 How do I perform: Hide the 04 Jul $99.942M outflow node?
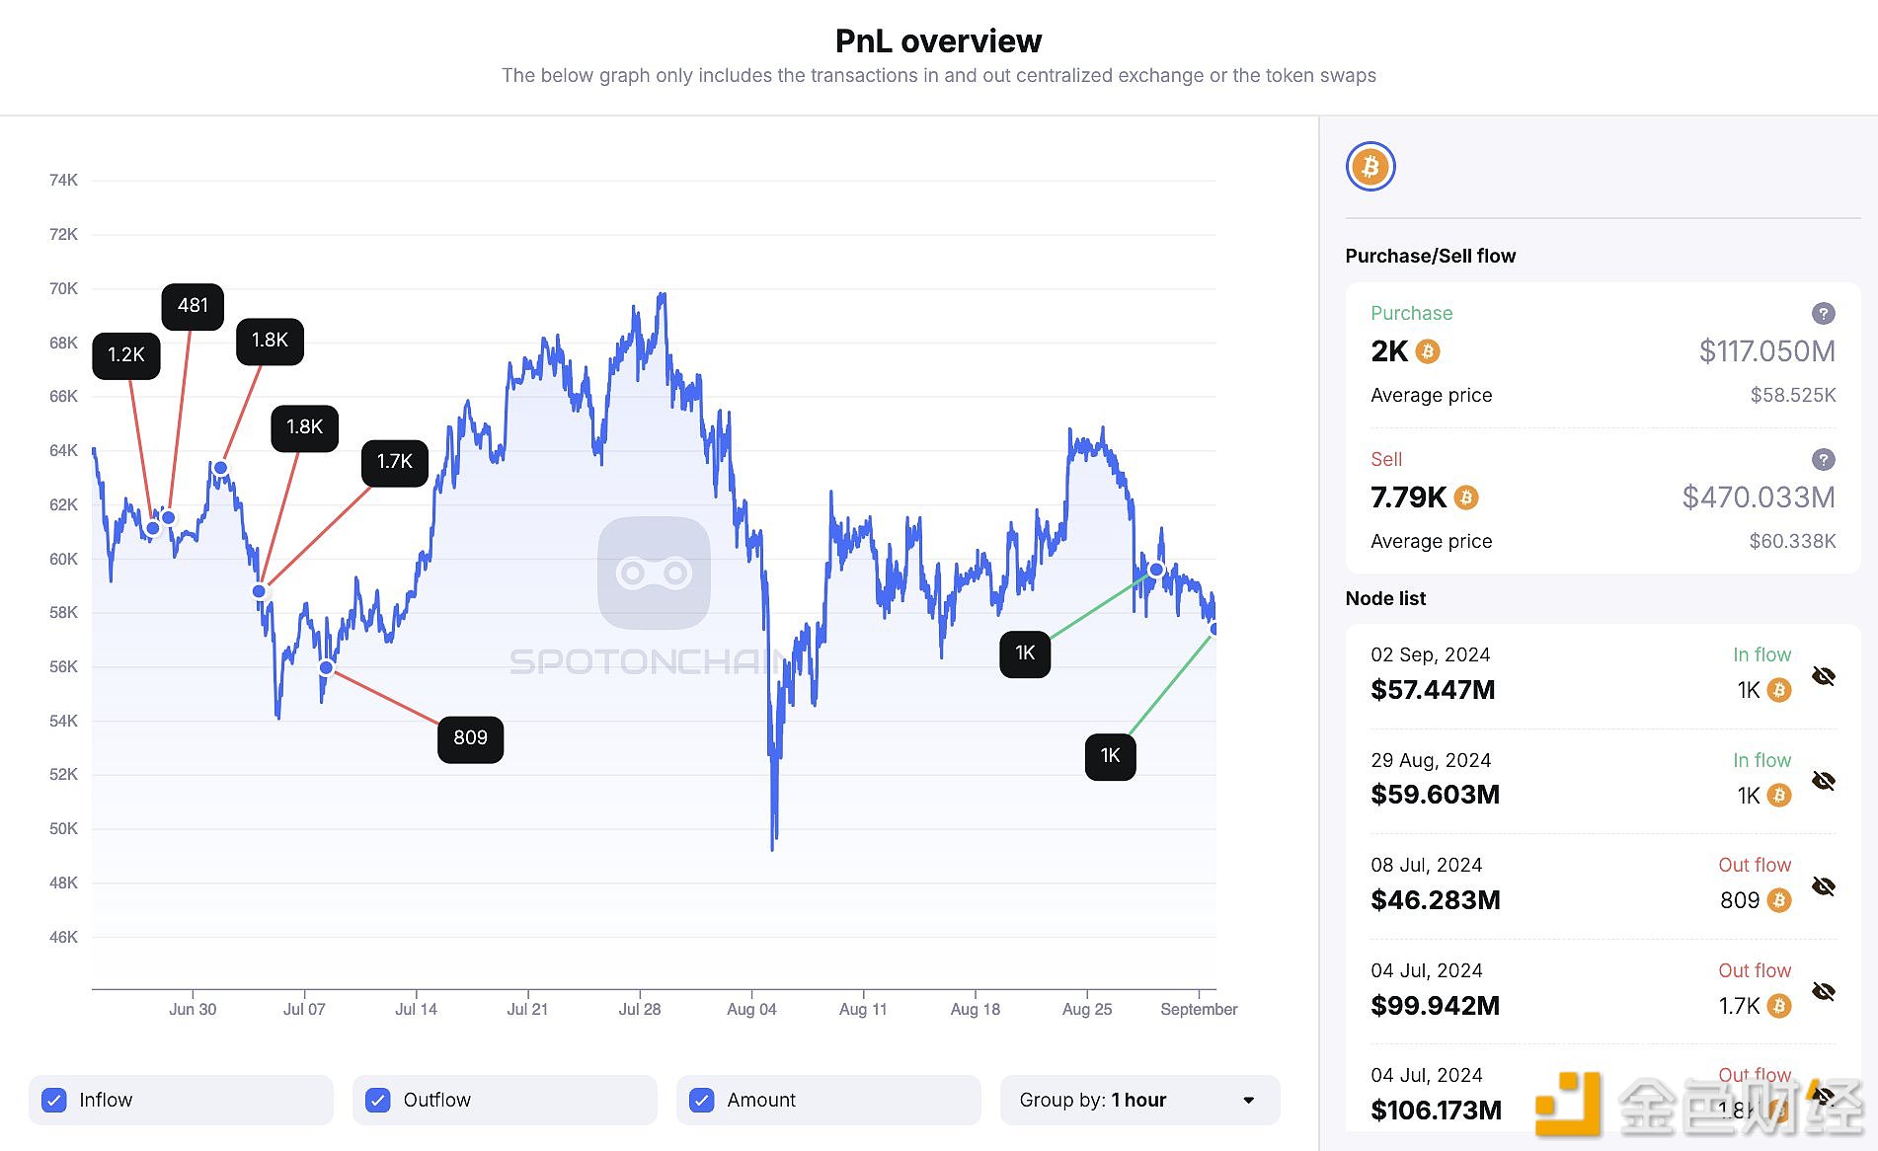1823,991
